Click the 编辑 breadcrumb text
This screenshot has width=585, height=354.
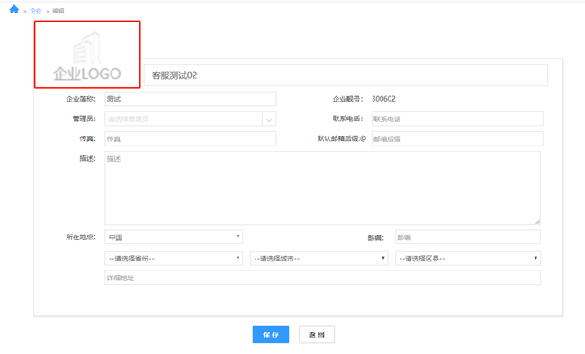click(58, 11)
